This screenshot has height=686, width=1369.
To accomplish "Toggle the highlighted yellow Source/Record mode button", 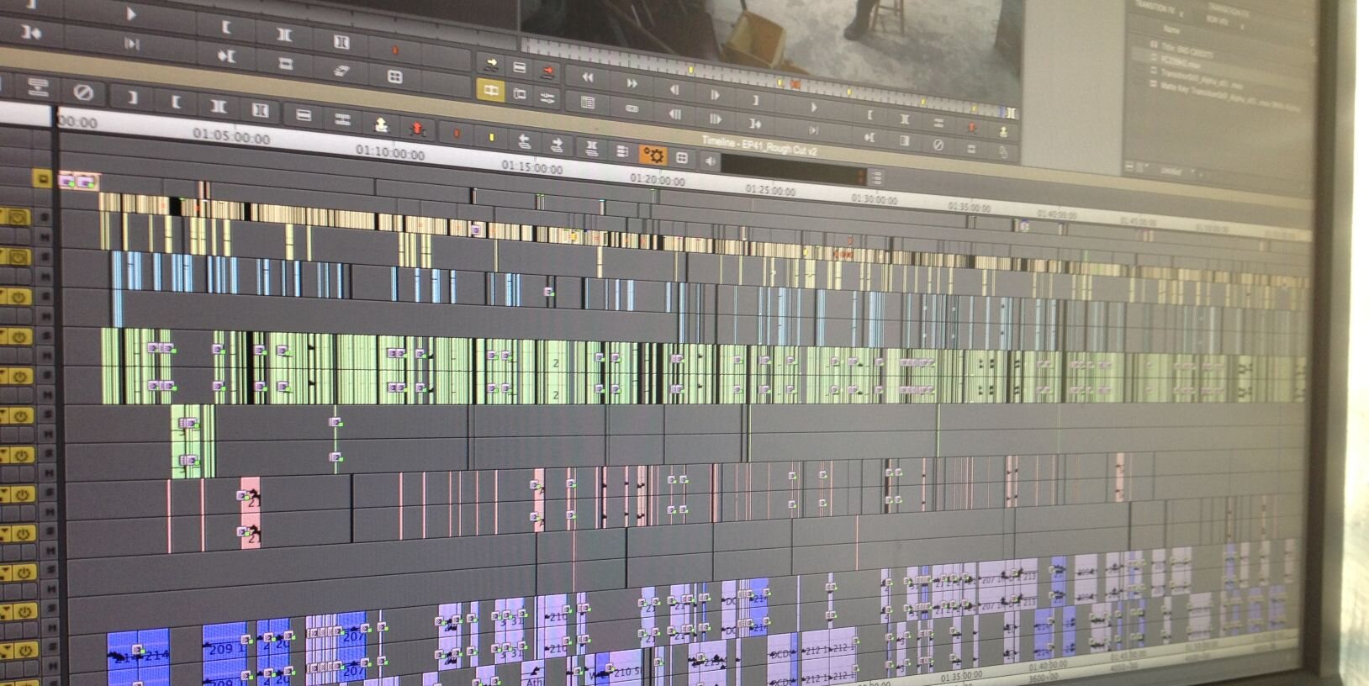I will [x=491, y=90].
